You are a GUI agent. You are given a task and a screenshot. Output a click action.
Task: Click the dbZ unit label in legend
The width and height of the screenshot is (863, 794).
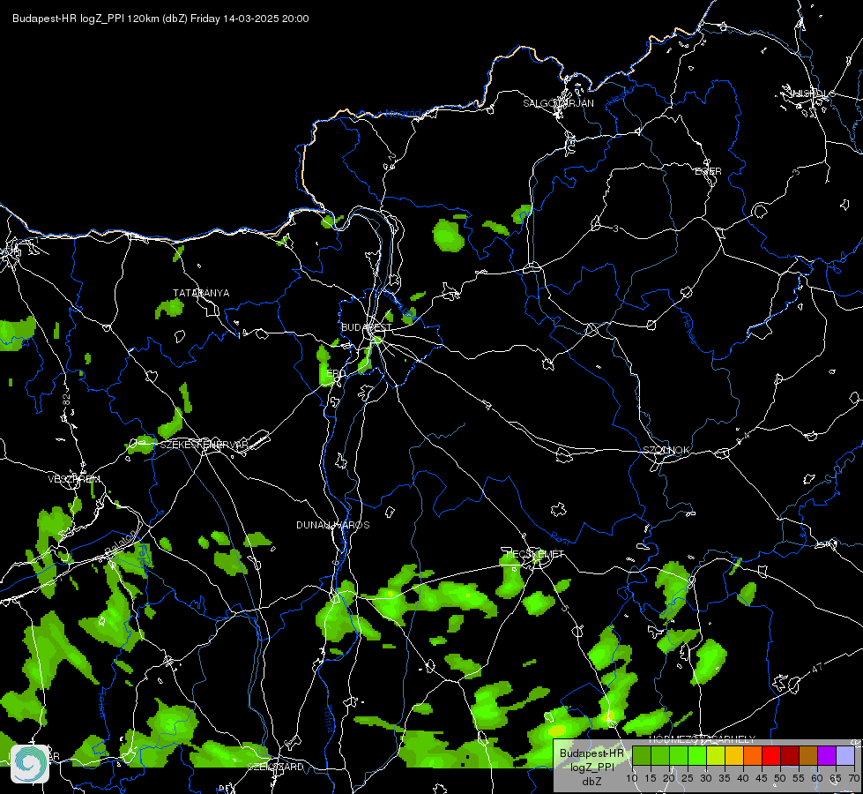click(591, 782)
